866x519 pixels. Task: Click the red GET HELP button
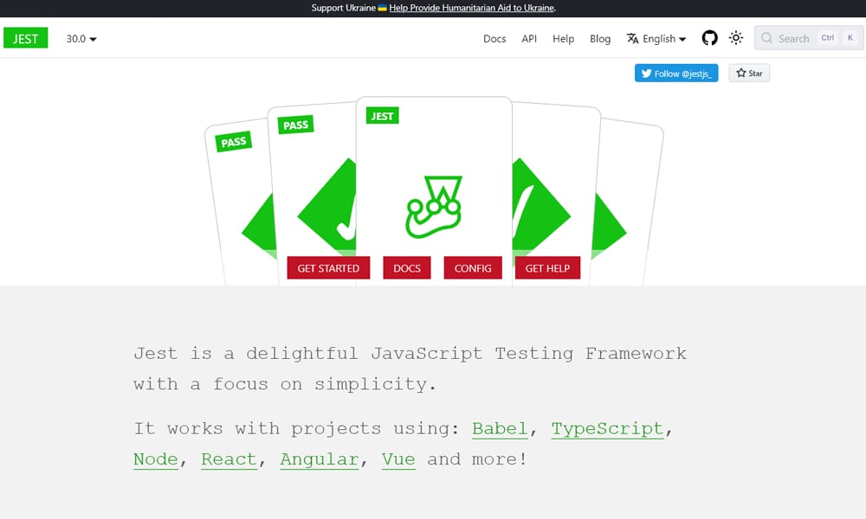coord(548,268)
